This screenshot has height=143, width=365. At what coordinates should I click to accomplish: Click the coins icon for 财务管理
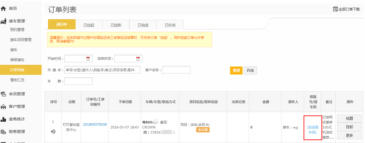[x=3, y=132]
